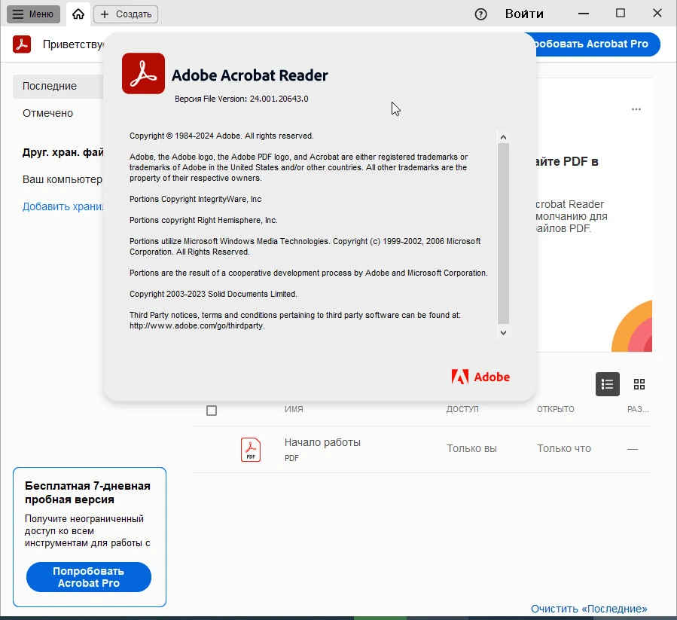Click the top Попробовать Acrobat Pro button
Screen dimensions: 677x620
pyautogui.click(x=597, y=44)
